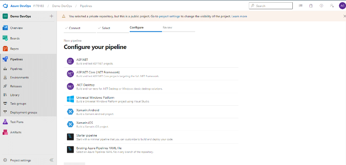The image size is (346, 165).
Task: Click Project settings label in sidebar
Action: pos(21,160)
